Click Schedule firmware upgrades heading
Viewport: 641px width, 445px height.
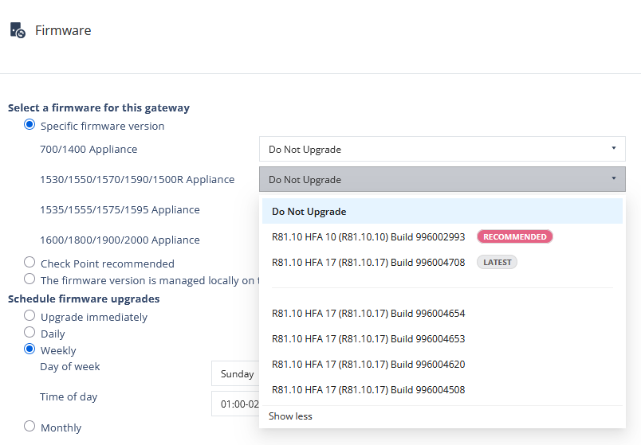(x=84, y=299)
